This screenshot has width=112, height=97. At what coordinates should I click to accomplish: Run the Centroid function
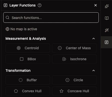click(x=28, y=48)
